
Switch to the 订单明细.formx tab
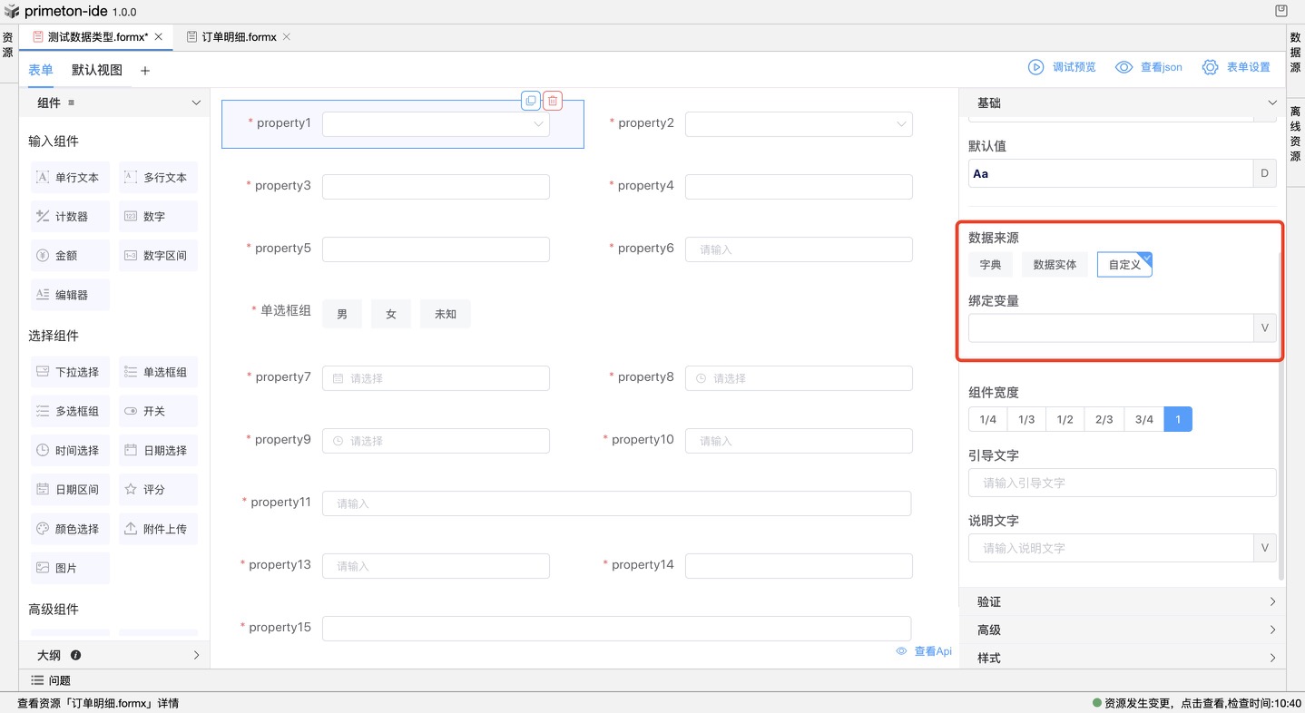[x=239, y=37]
